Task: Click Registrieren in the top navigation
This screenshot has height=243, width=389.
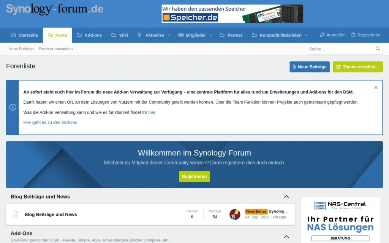Action: [366, 35]
